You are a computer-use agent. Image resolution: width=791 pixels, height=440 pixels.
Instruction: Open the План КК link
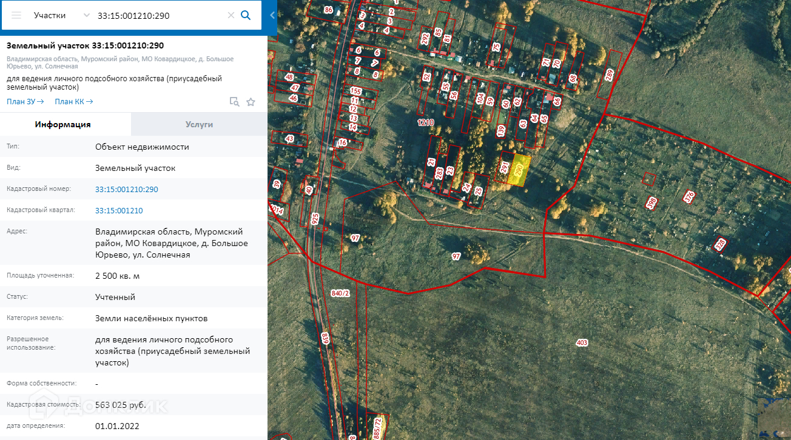(73, 102)
